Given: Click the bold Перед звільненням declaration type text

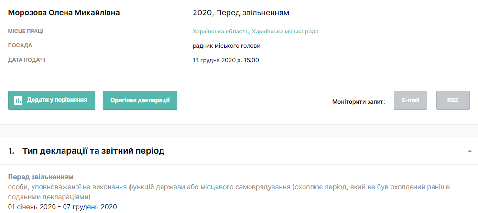Looking at the screenshot, I should pos(41,177).
